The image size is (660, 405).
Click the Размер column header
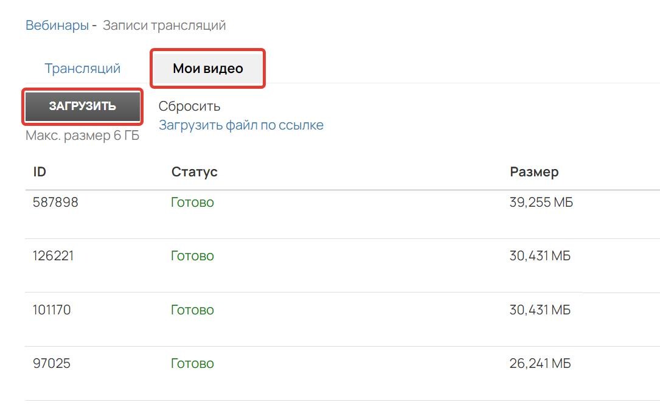click(x=534, y=171)
